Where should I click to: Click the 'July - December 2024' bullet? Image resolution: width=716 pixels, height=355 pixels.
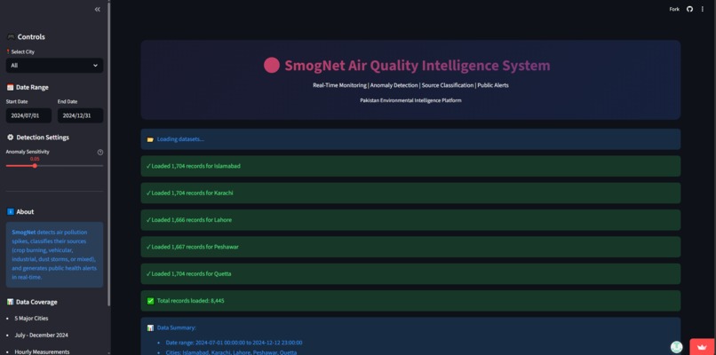(x=41, y=335)
